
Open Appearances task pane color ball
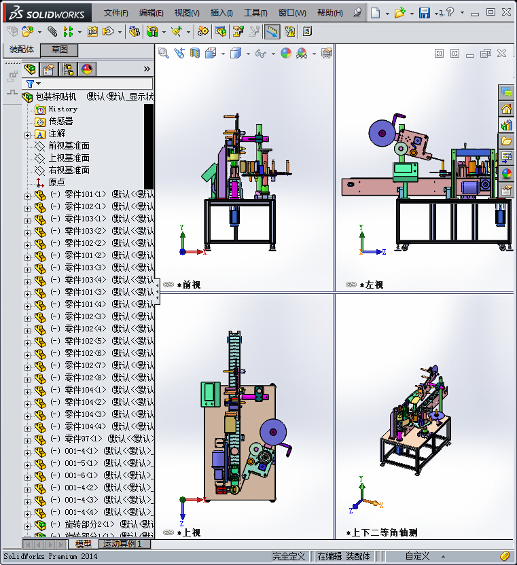coord(507,173)
